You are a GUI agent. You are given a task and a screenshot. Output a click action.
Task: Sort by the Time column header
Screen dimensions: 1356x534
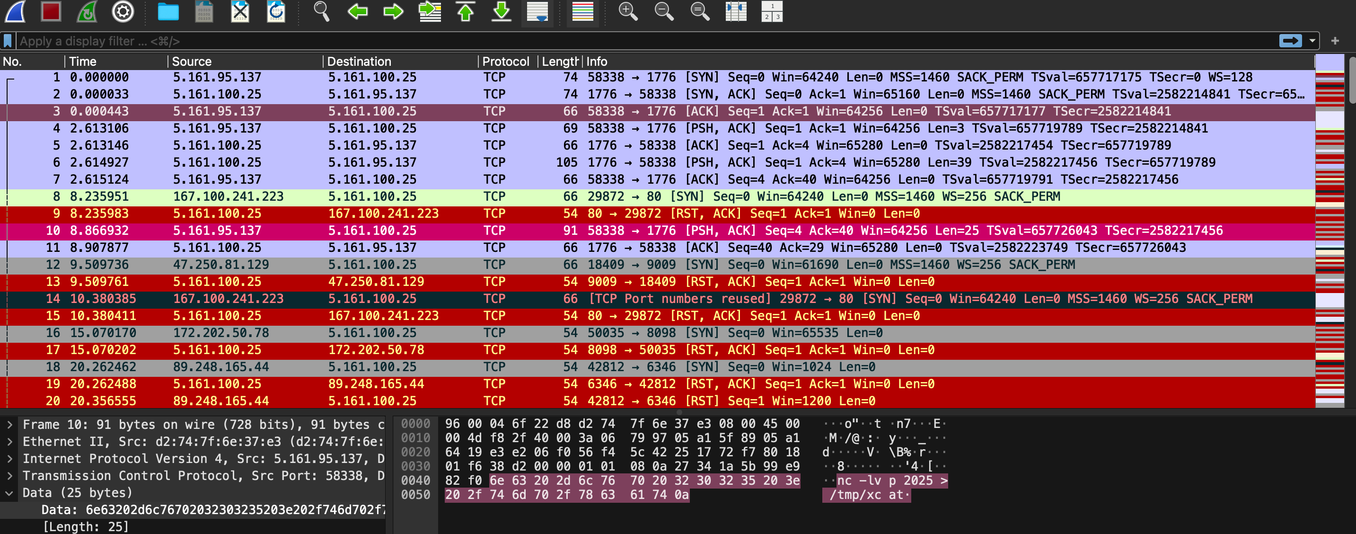116,62
